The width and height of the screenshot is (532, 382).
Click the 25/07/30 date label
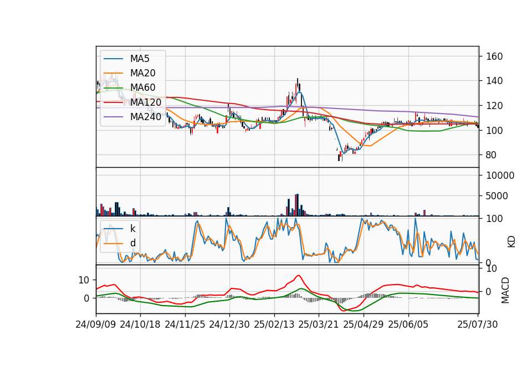click(x=478, y=324)
